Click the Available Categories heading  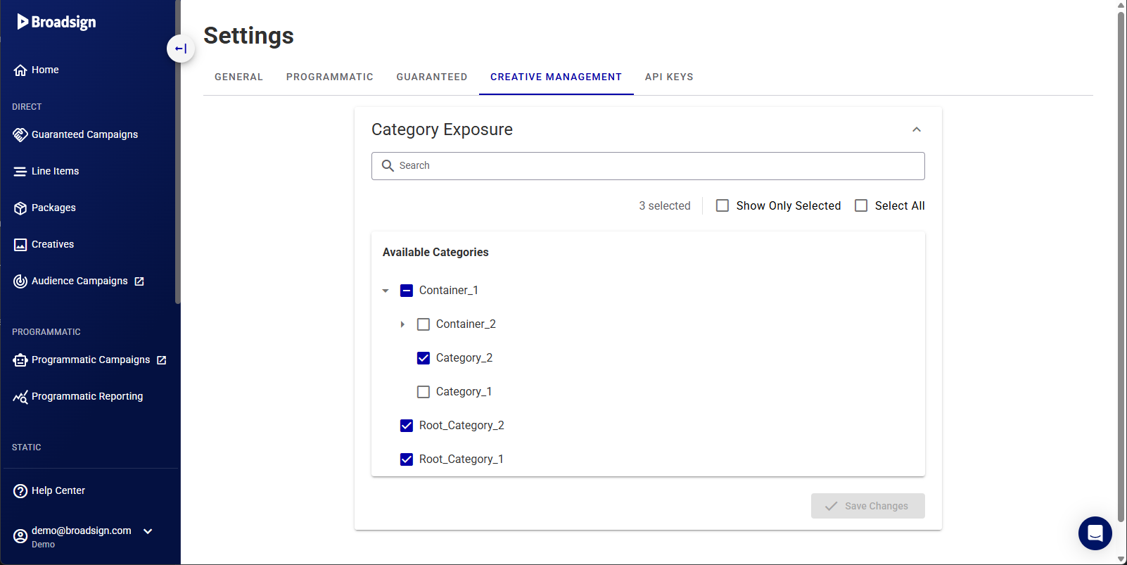coord(435,252)
